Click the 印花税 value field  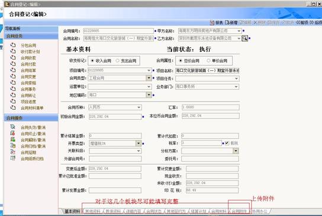tap(212, 191)
